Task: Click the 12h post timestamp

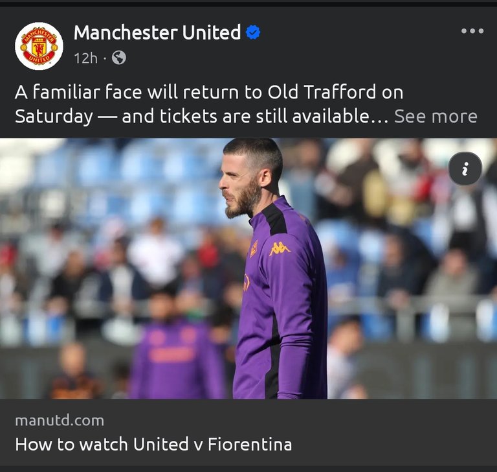Action: click(x=85, y=58)
